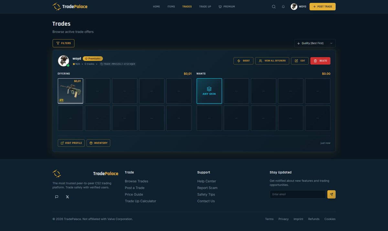Open Browse Trades footer link

pyautogui.click(x=136, y=181)
